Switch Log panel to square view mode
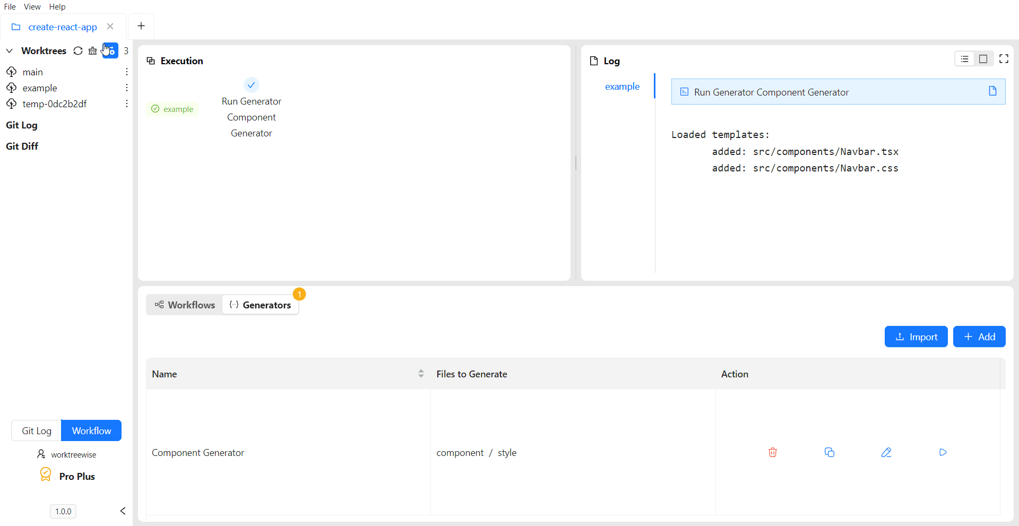Screen dimensions: 1019x526 point(983,58)
